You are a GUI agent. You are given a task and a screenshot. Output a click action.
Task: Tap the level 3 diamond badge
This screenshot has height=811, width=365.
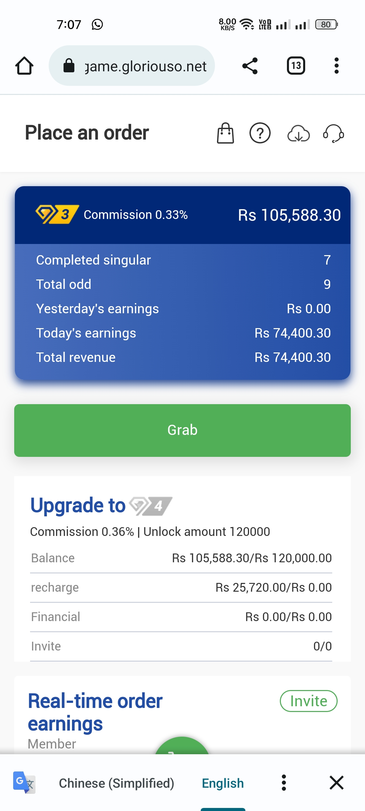coord(57,214)
